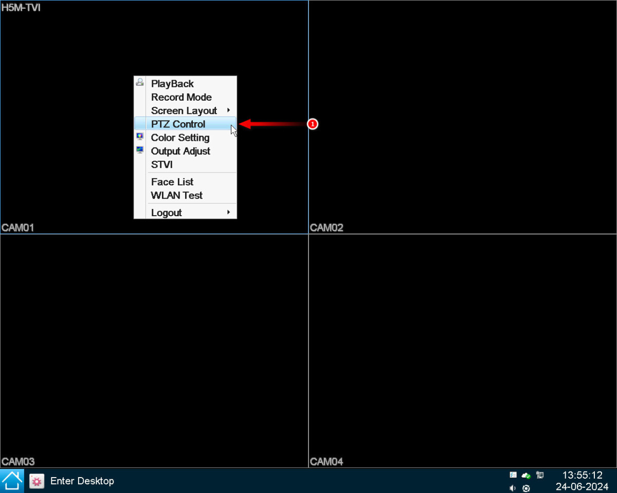Viewport: 617px width, 493px height.
Task: Click the circular ring tray icon
Action: click(526, 488)
